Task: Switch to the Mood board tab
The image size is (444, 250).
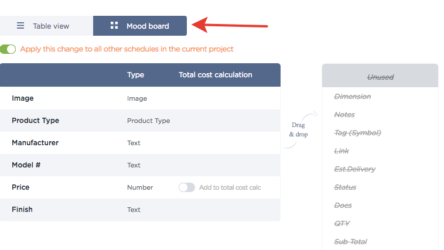Action: (140, 26)
